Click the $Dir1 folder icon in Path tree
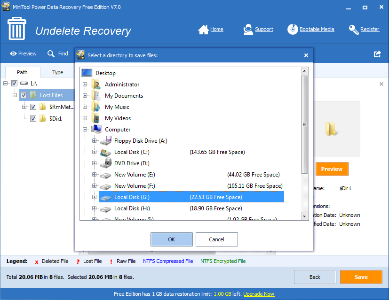 43,118
